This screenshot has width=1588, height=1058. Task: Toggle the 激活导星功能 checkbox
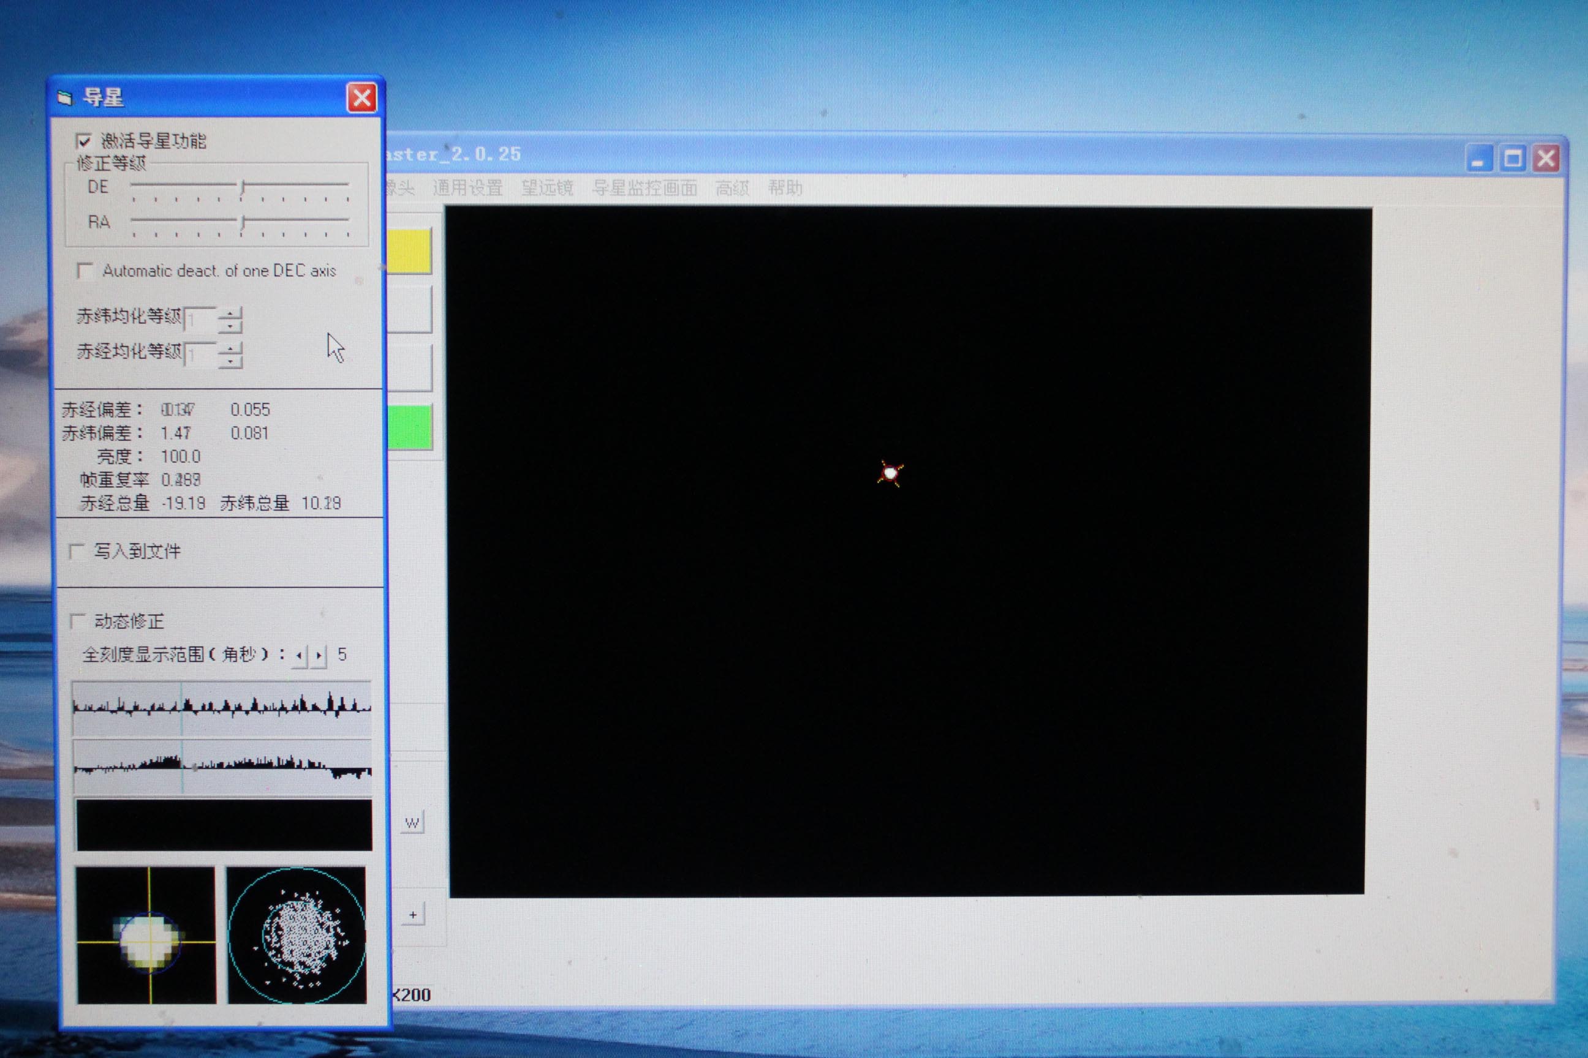click(84, 141)
